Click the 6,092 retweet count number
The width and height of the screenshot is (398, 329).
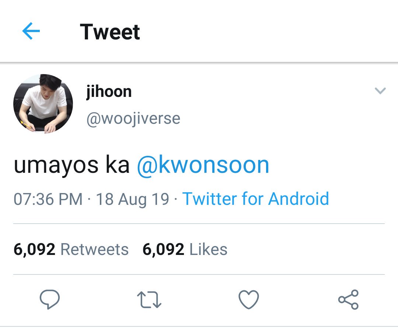[34, 249]
